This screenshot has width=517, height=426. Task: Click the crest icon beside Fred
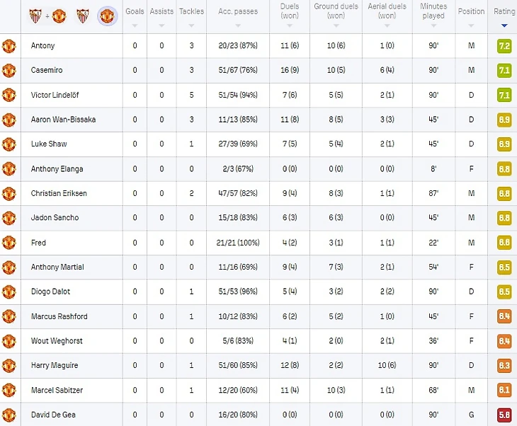coord(9,243)
